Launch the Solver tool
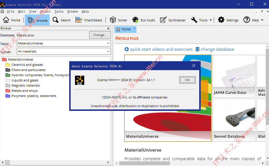This screenshot has height=166, width=269. coord(118,20)
